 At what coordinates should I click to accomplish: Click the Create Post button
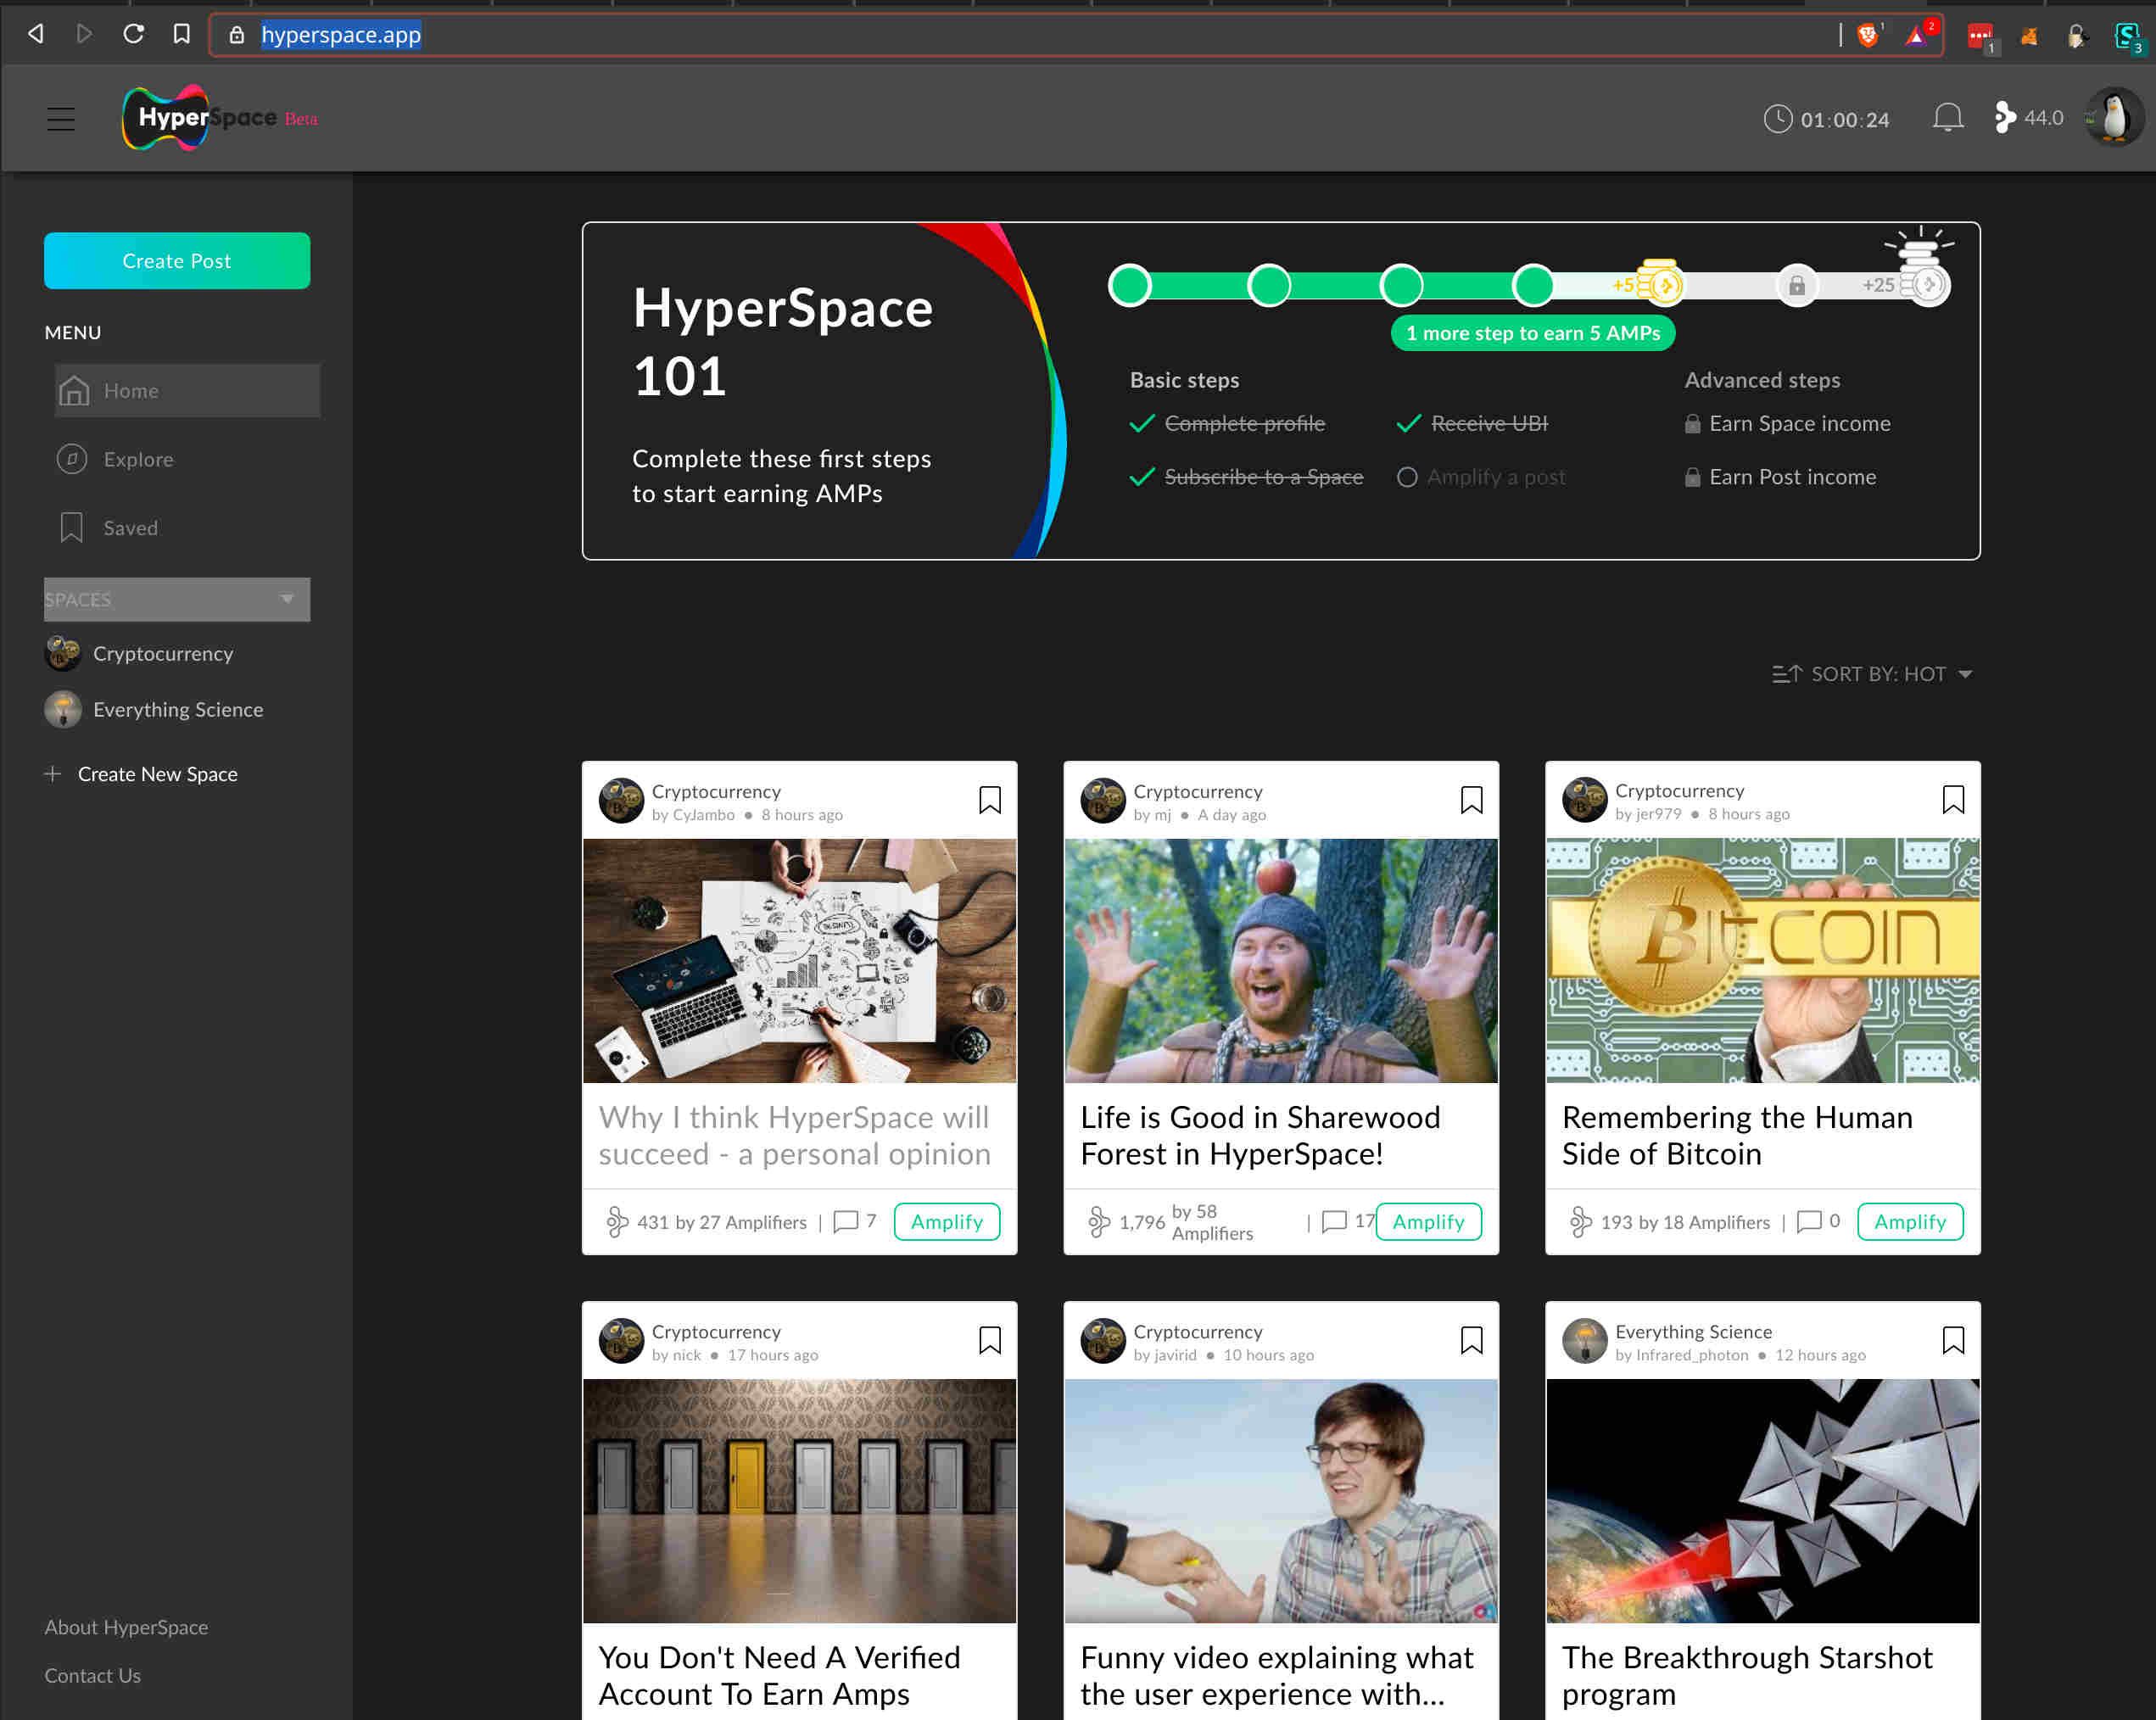pos(177,260)
